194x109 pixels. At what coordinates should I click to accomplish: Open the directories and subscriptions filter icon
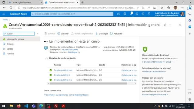tap(125, 14)
